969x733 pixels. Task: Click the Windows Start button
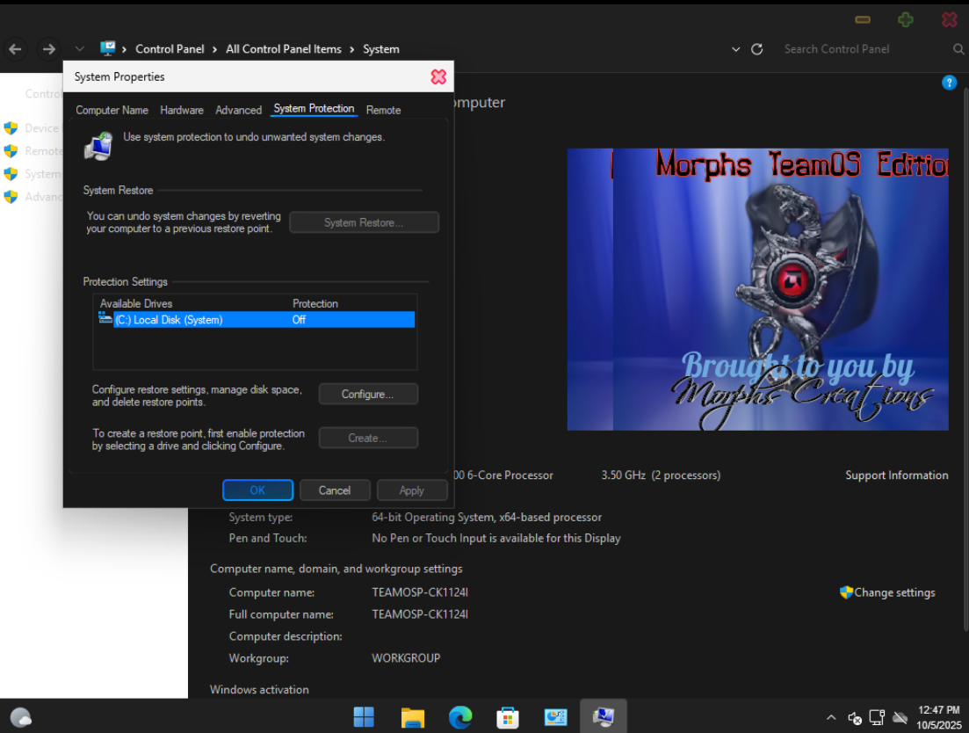[364, 717]
